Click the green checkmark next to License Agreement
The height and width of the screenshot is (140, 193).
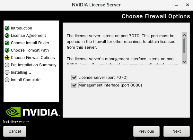pos(7,36)
